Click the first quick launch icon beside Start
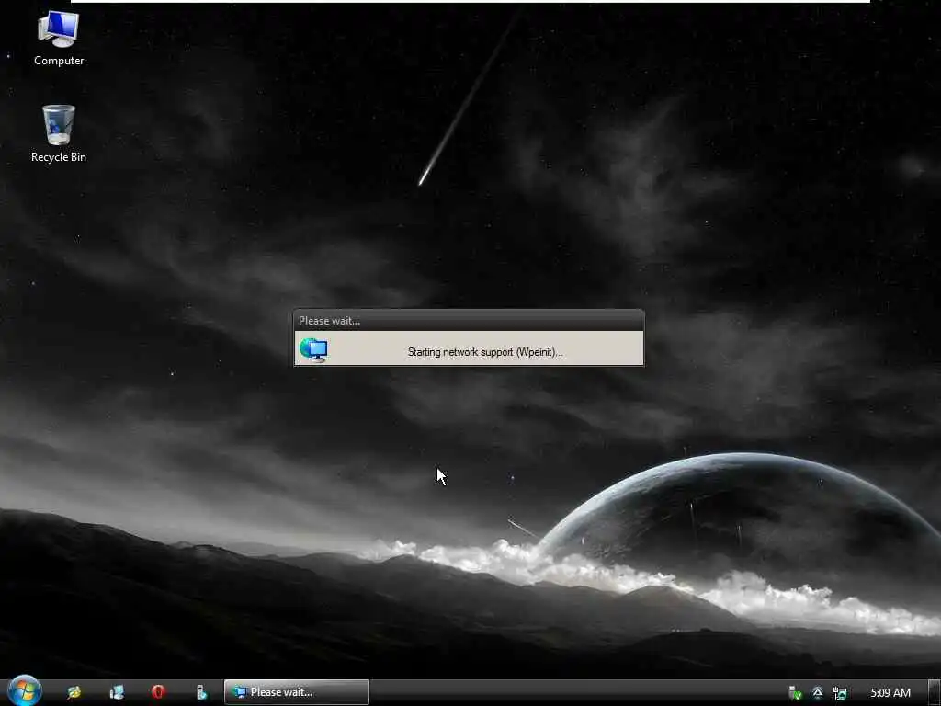This screenshot has height=706, width=941. tap(74, 692)
